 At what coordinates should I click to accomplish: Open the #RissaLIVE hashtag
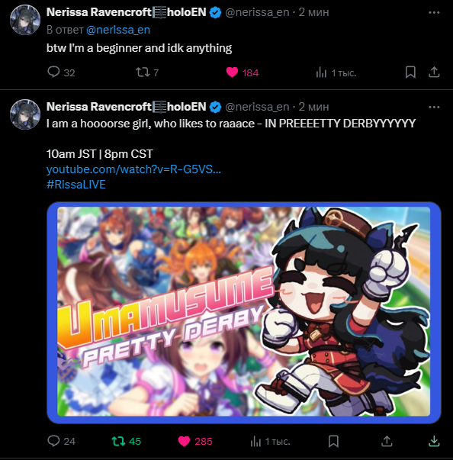coord(76,185)
